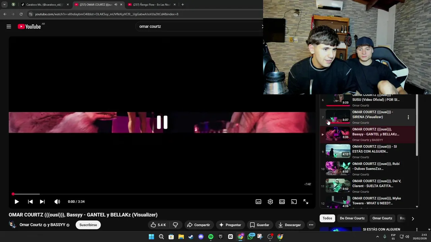
Task: Open the Windows Start menu
Action: click(x=152, y=237)
